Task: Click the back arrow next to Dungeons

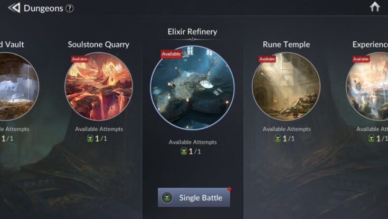Action: (14, 8)
